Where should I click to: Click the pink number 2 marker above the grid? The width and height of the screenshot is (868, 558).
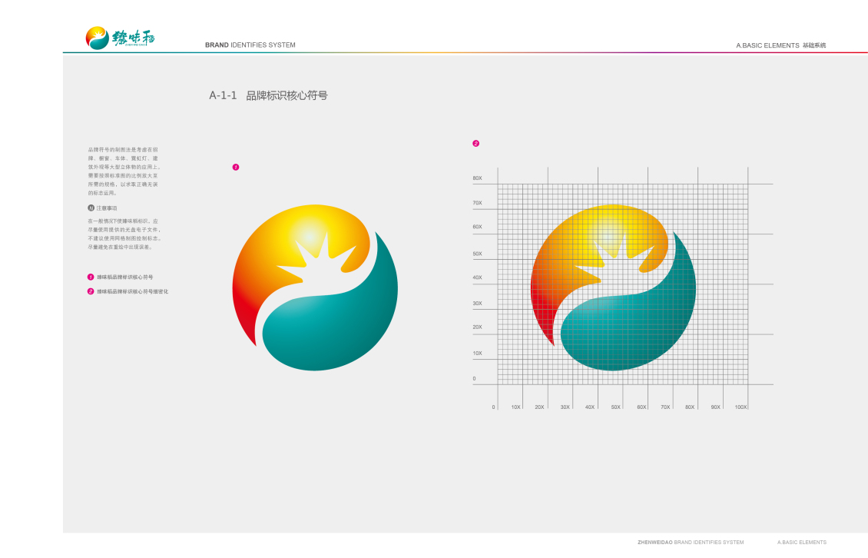coord(475,144)
